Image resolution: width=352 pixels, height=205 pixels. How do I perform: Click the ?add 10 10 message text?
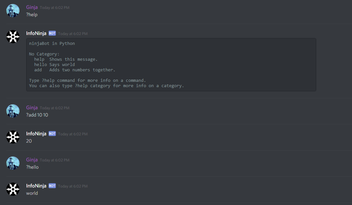coord(37,115)
